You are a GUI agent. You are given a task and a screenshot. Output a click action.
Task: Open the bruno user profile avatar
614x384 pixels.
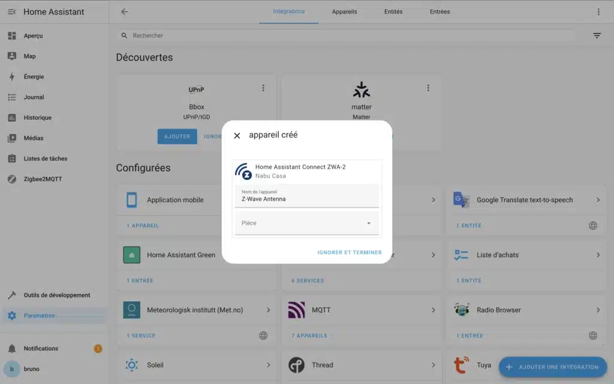coord(12,369)
